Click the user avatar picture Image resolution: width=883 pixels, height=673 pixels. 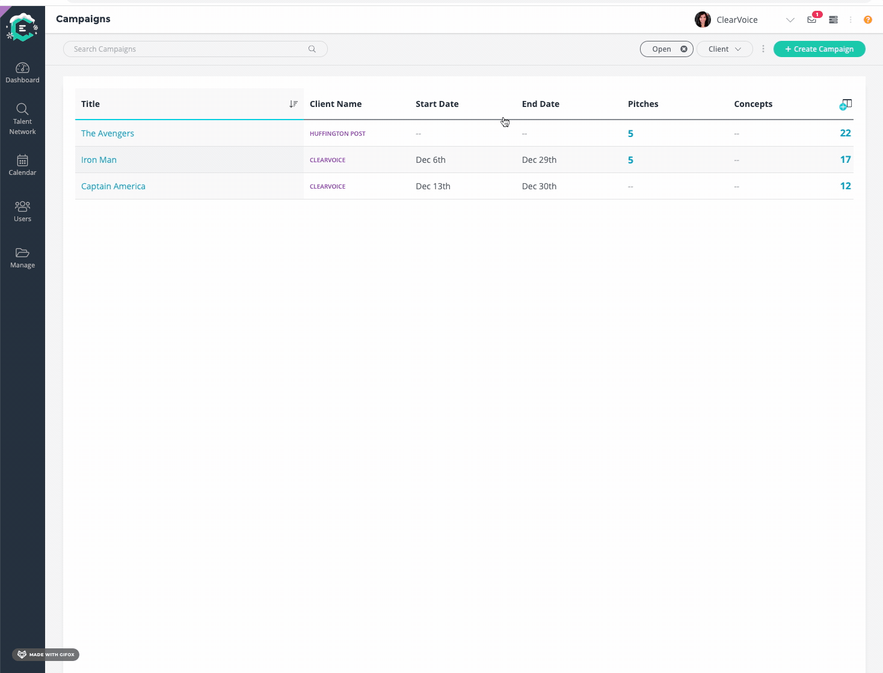coord(703,20)
